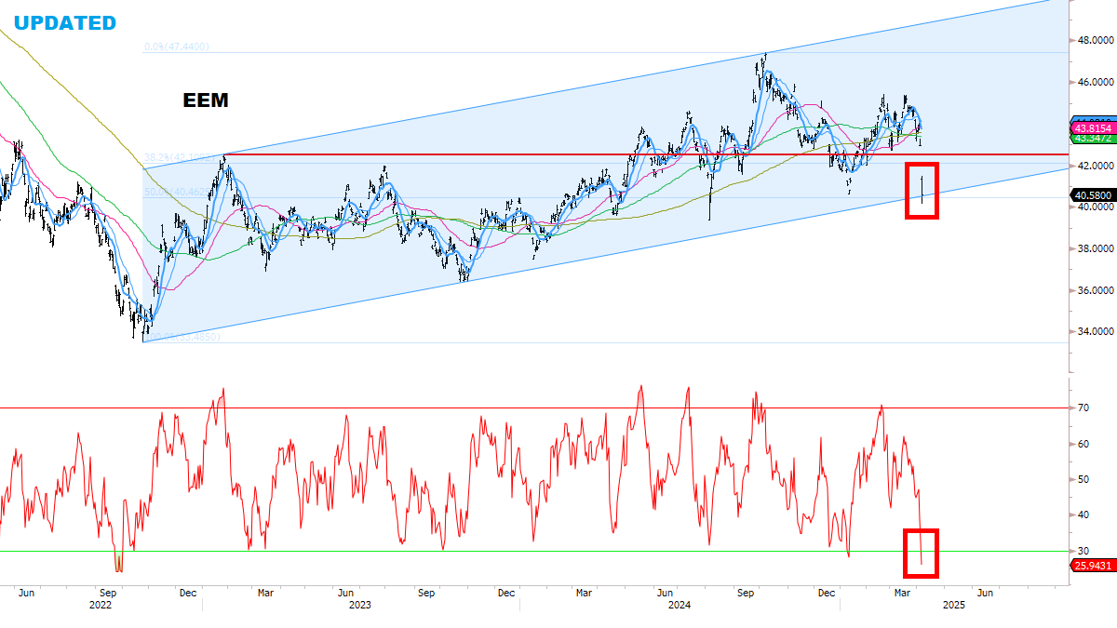Click the 2024 year label

click(679, 605)
